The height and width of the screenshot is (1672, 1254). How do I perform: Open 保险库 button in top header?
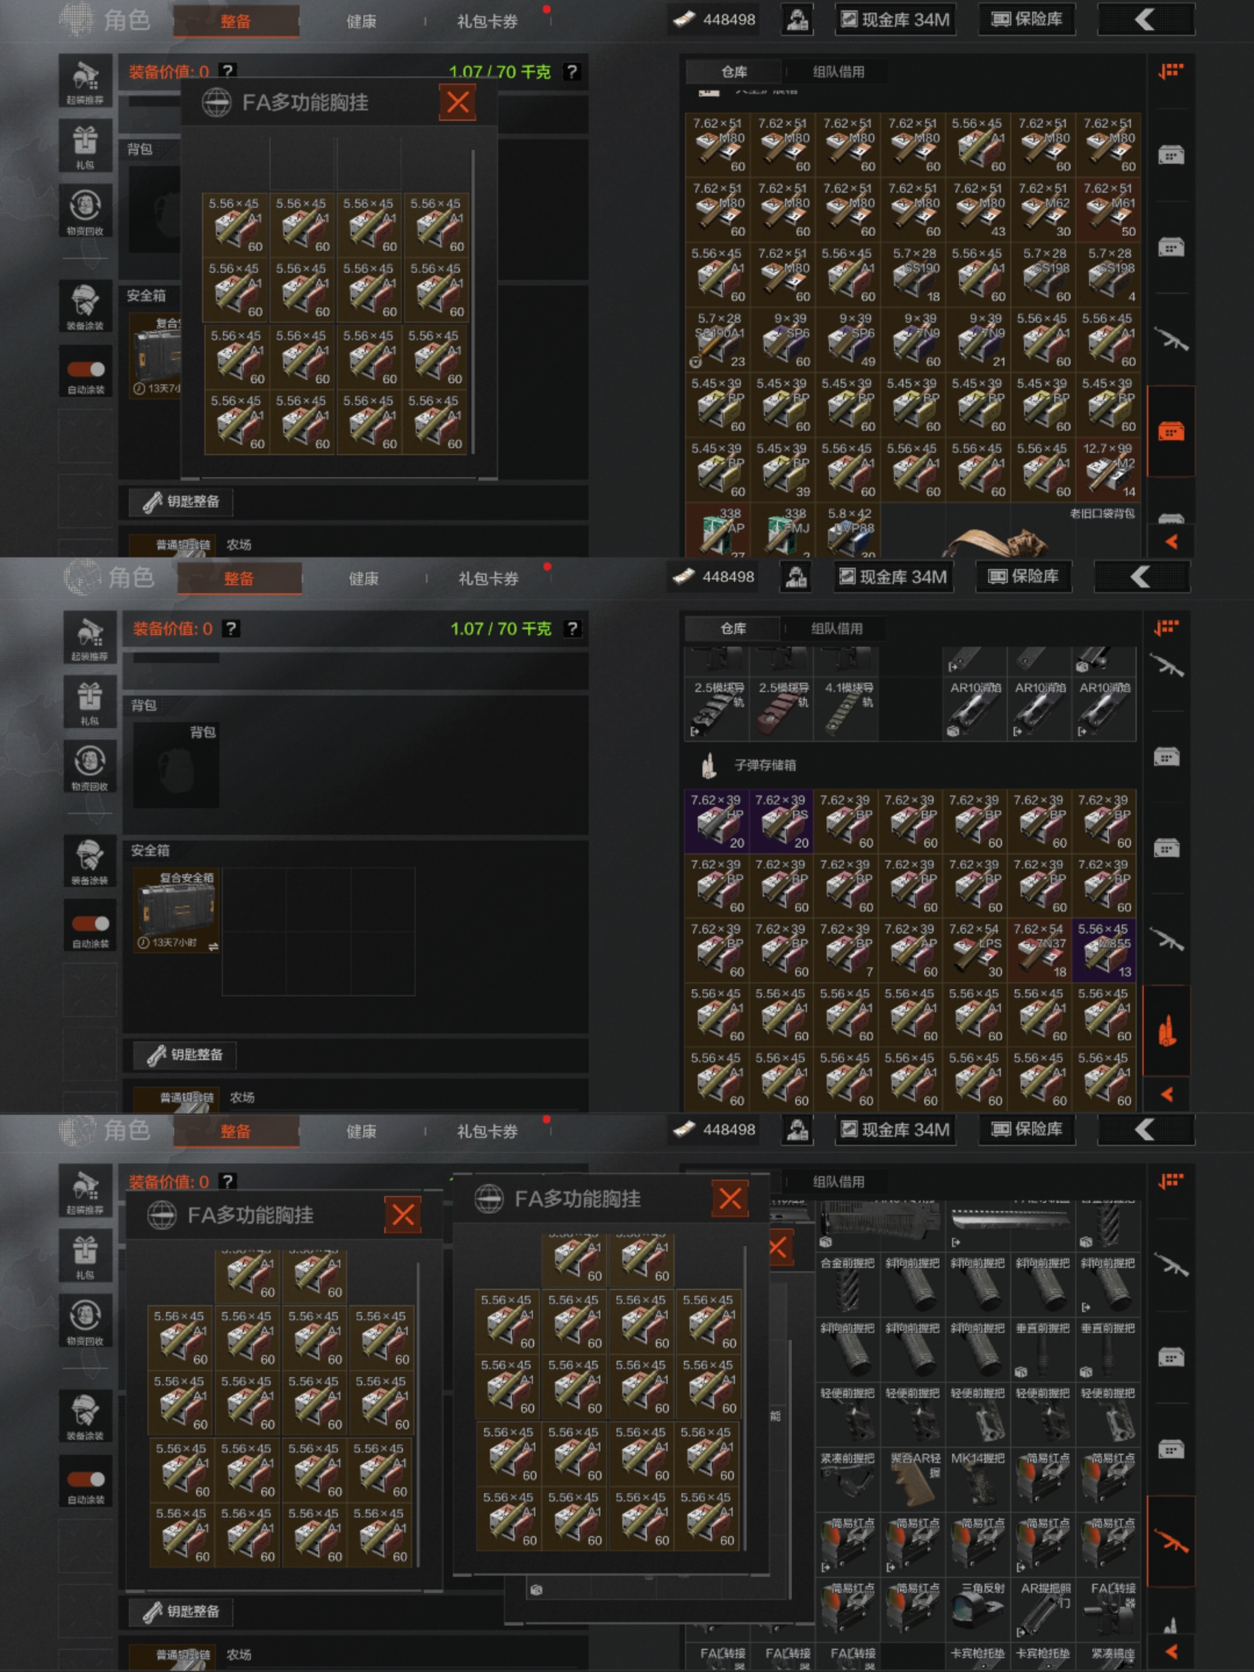click(x=1026, y=20)
